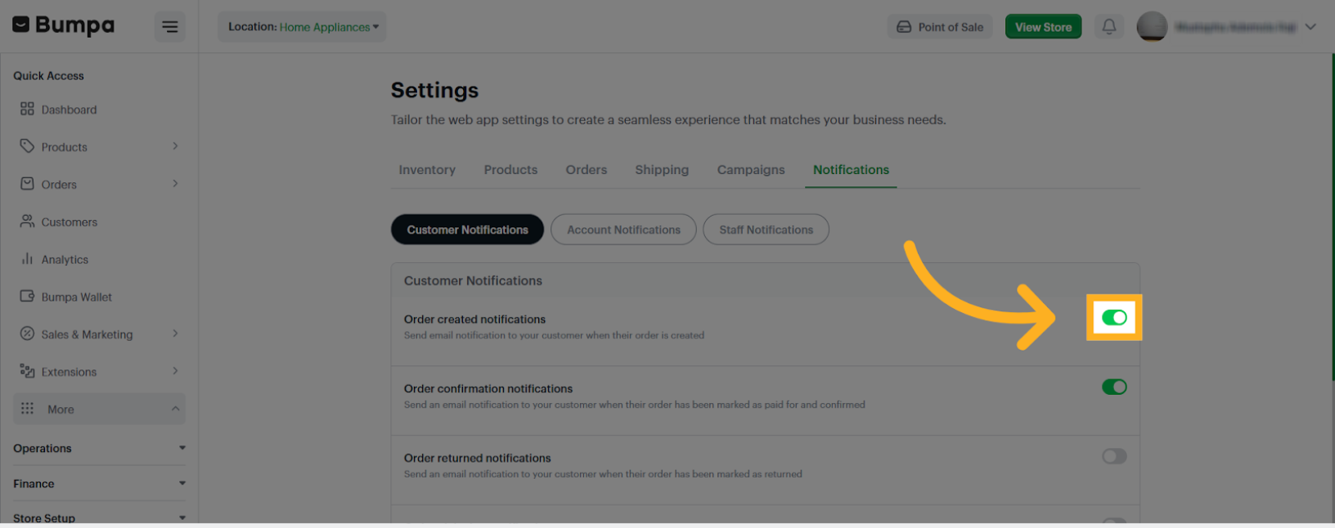Click the 'Quick Access' heading
Screen dimensions: 1335x528
coord(48,76)
